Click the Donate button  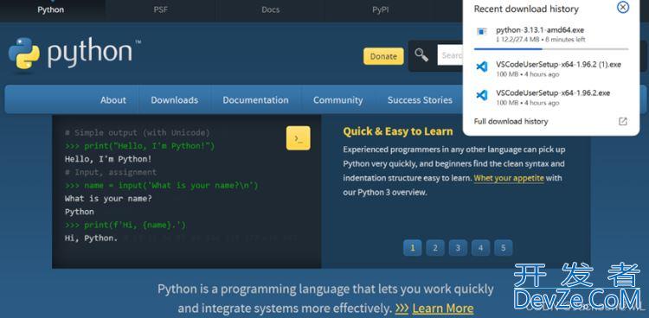383,56
